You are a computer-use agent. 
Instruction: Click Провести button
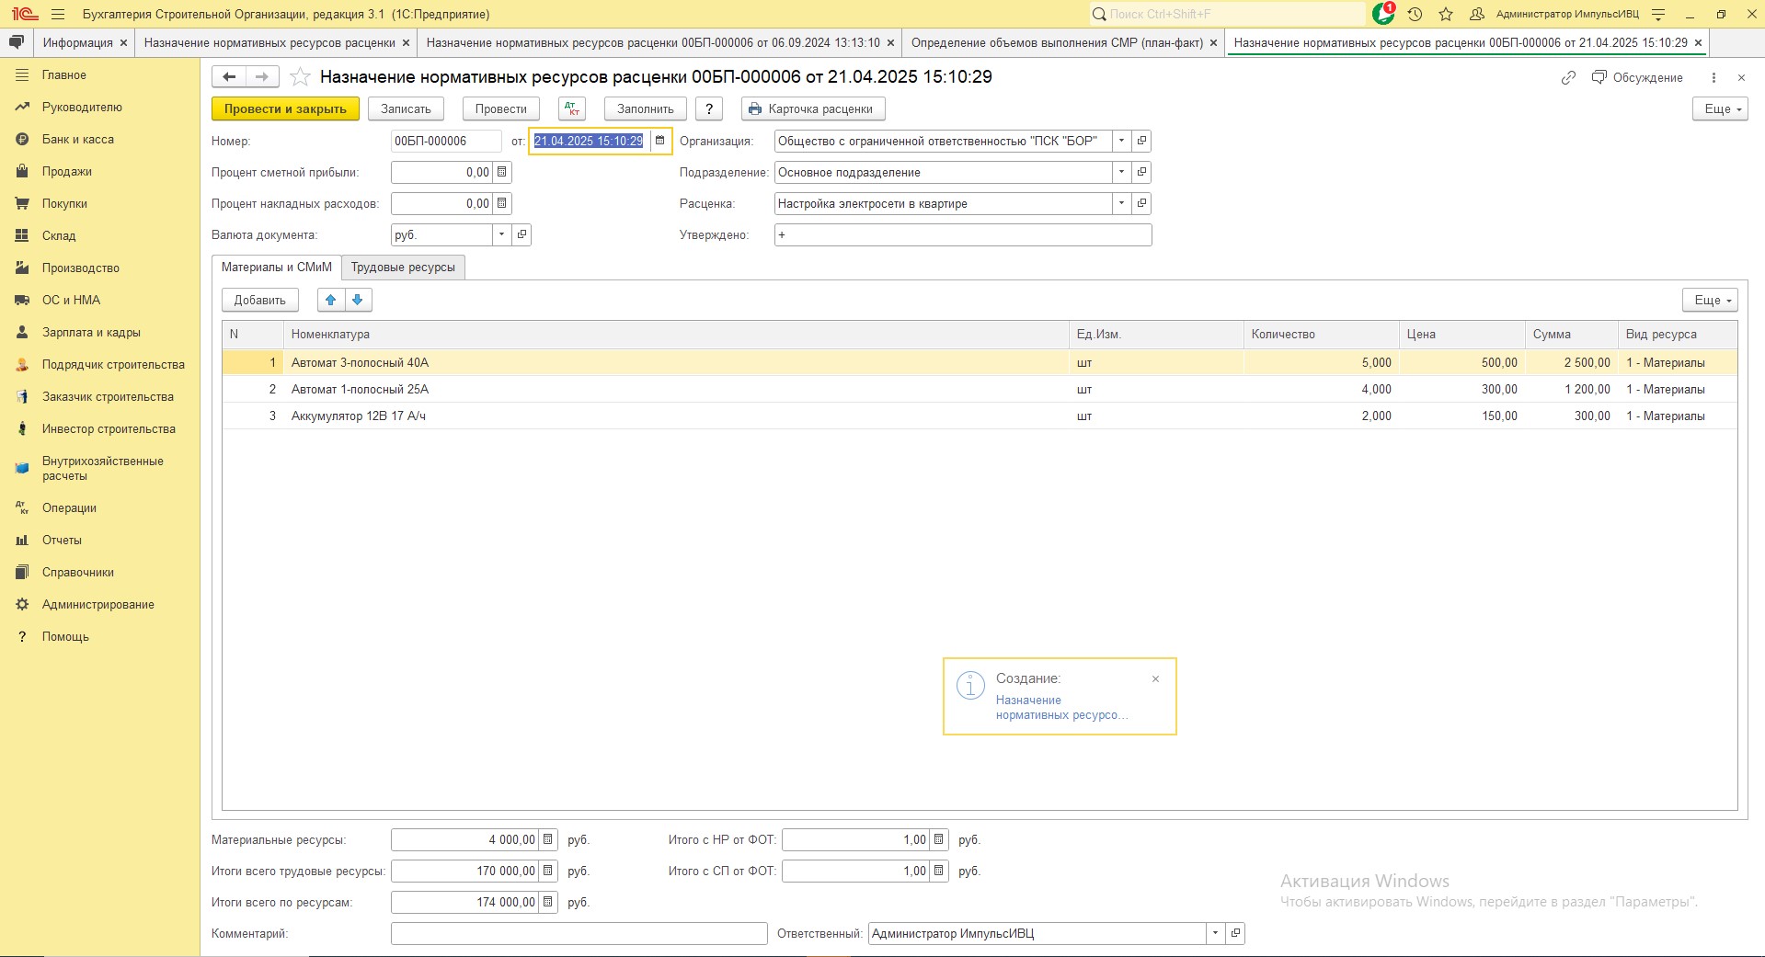tap(500, 108)
